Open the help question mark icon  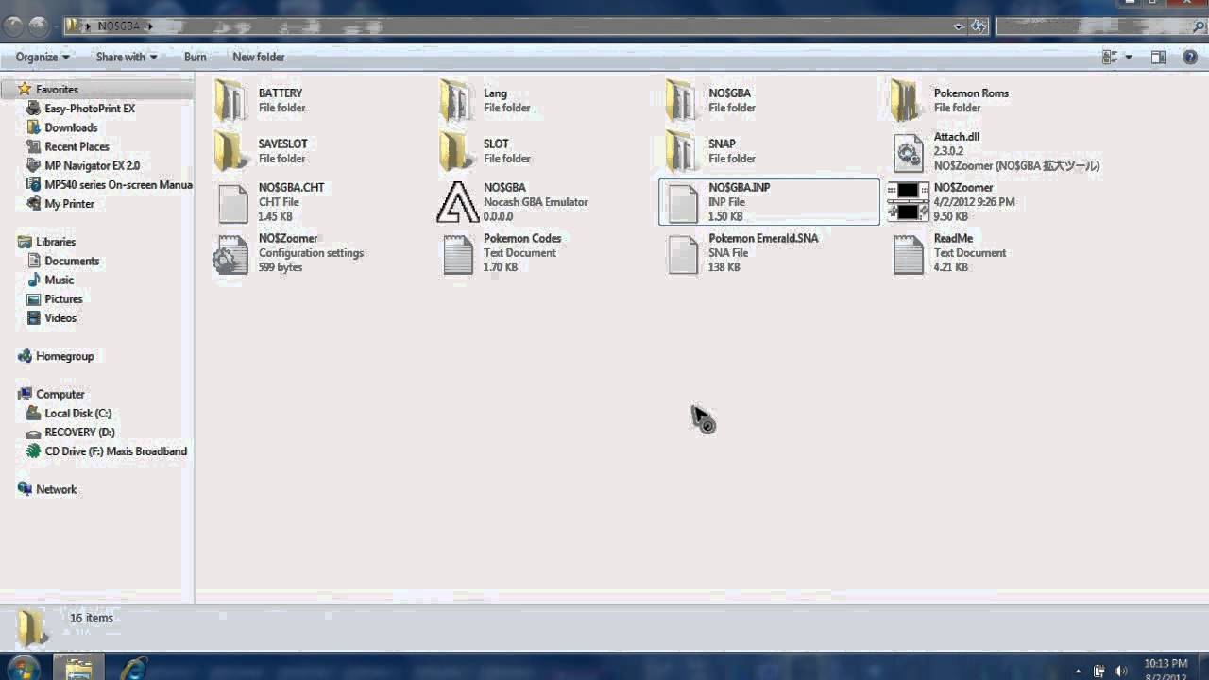pos(1190,58)
